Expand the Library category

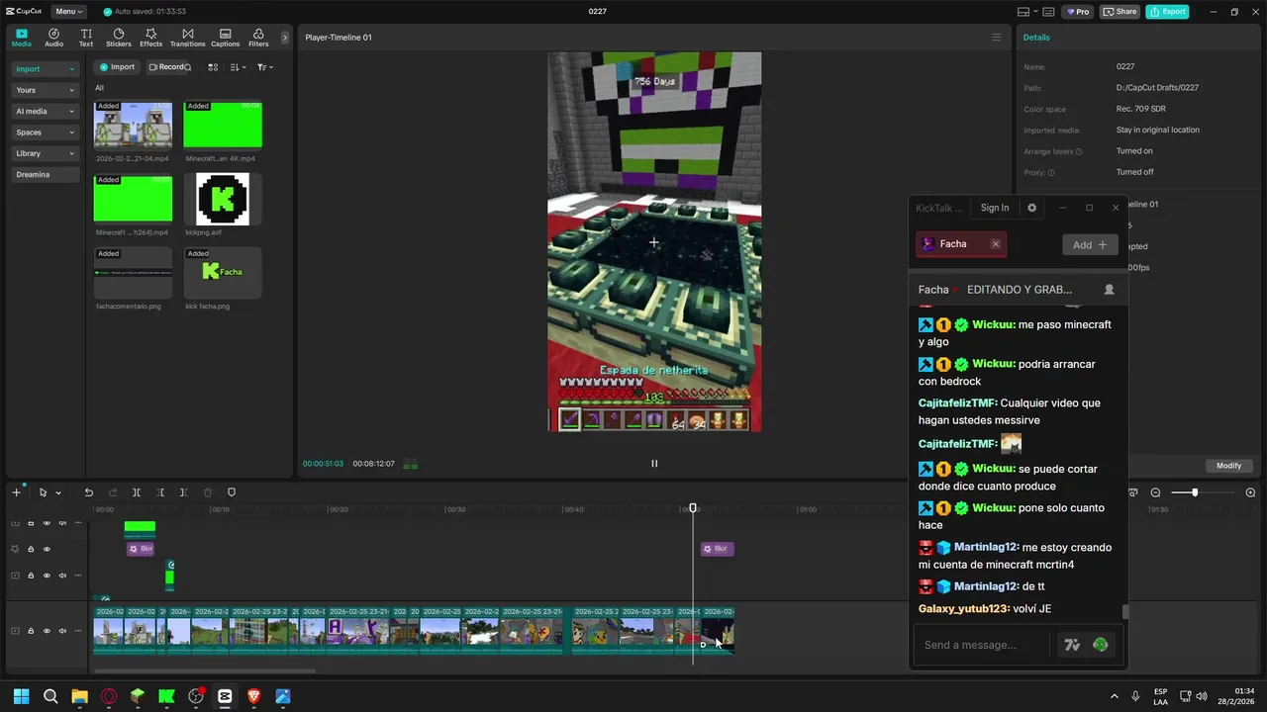pyautogui.click(x=45, y=153)
